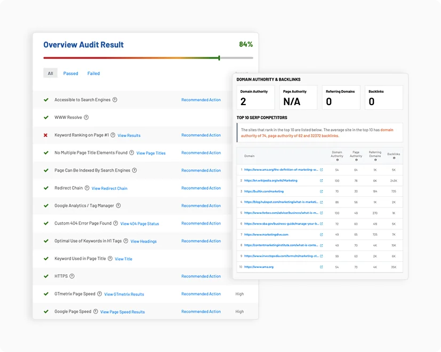Open the en.wikipedia.org/wiki/Marketing link
The image size is (441, 352).
point(271,180)
